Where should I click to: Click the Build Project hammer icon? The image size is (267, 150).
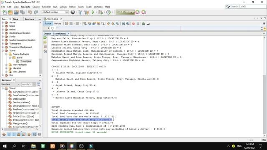pyautogui.click(x=80, y=12)
